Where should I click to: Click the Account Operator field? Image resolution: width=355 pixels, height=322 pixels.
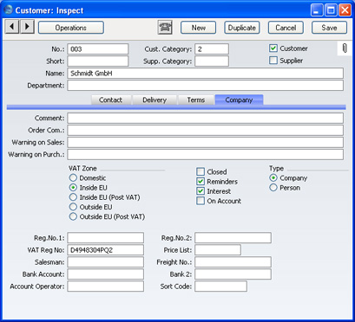tap(106, 287)
